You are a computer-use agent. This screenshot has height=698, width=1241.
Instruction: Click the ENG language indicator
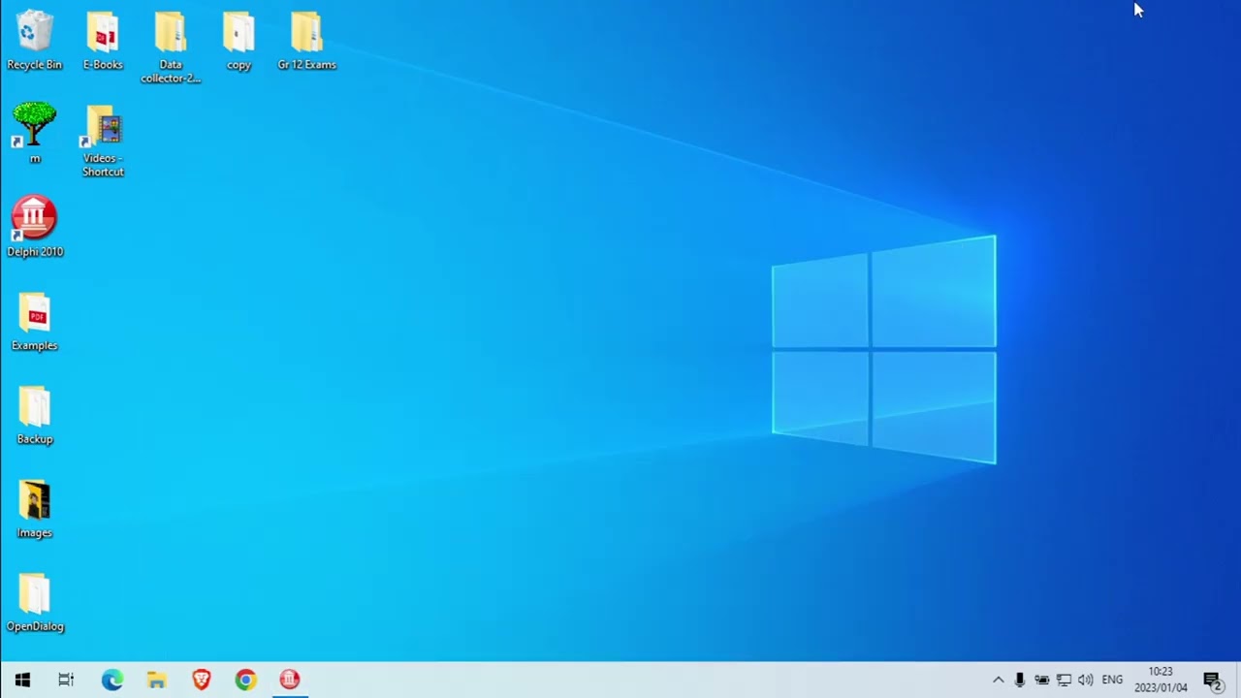(1112, 680)
